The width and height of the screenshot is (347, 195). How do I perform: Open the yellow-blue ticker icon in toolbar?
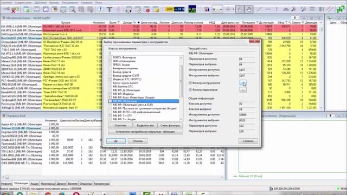(175, 9)
